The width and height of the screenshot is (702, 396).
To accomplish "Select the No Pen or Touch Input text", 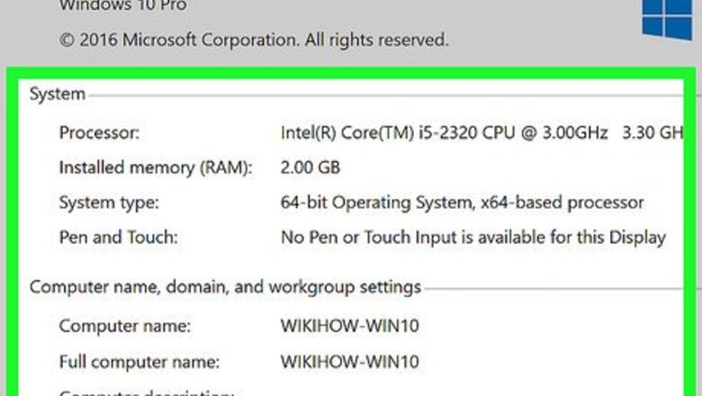I will point(472,238).
